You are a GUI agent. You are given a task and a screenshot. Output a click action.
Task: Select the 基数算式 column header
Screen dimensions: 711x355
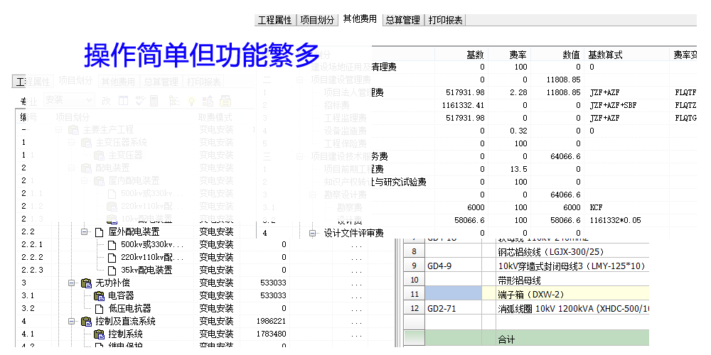click(x=627, y=55)
